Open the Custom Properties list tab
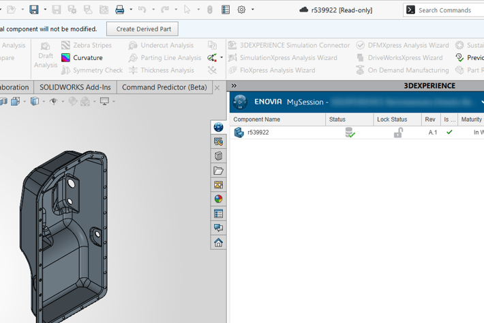This screenshot has height=323, width=484. point(218,214)
